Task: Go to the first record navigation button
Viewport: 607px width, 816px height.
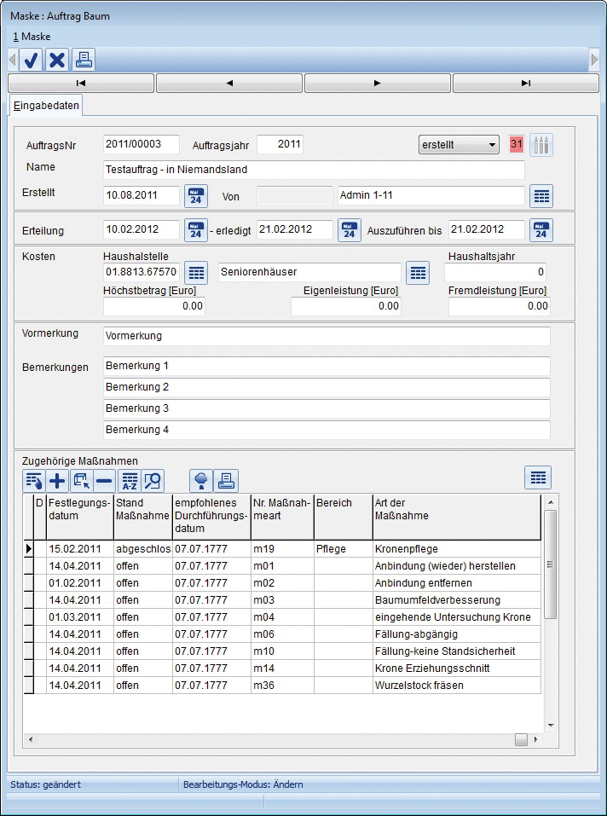Action: point(81,83)
